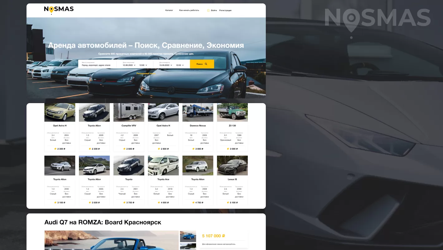Click the NOSMAS logo in the header

tap(59, 9)
